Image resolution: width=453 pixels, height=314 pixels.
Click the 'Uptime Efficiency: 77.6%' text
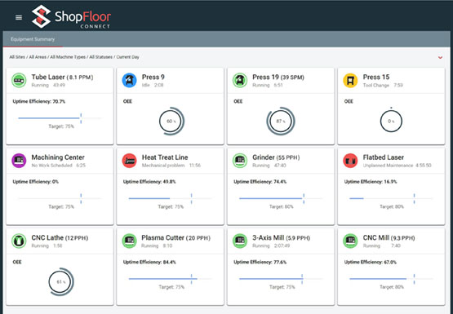coord(260,262)
